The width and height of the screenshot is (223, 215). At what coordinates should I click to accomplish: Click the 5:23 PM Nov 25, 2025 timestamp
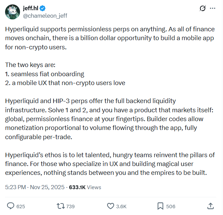click(x=35, y=187)
